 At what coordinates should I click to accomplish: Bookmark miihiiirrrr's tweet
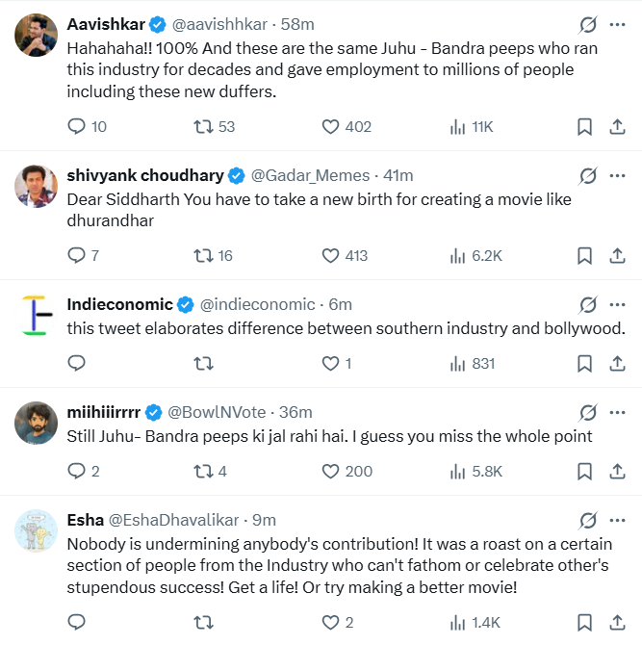(584, 471)
